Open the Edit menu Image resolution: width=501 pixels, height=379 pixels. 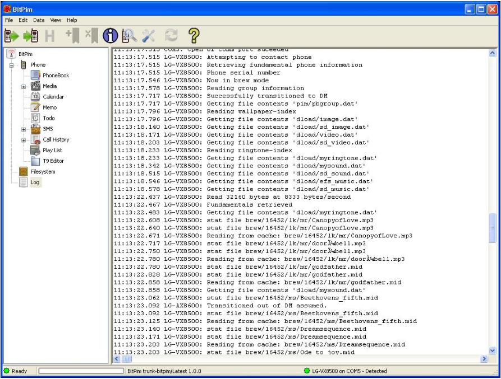click(x=23, y=20)
